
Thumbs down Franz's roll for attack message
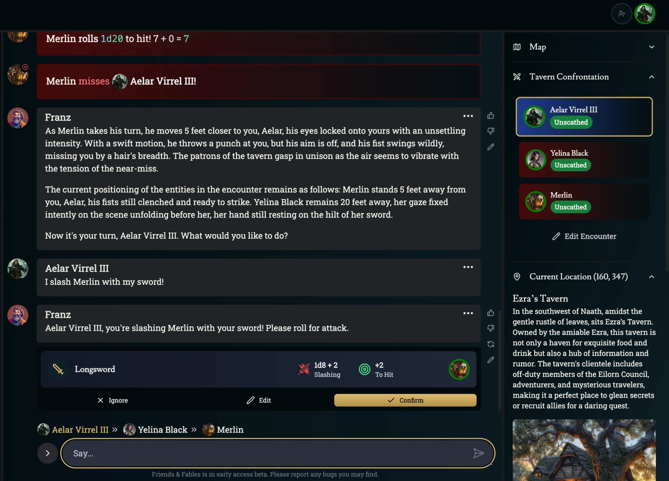tap(491, 328)
